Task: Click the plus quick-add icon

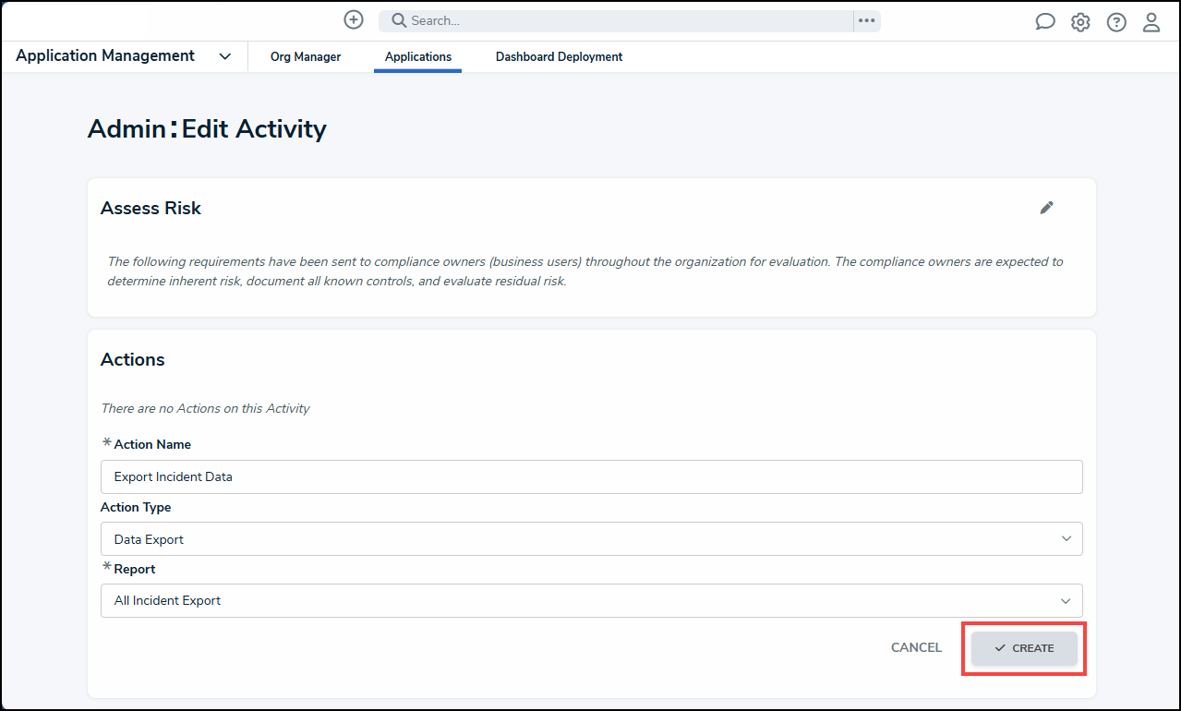Action: [x=353, y=20]
